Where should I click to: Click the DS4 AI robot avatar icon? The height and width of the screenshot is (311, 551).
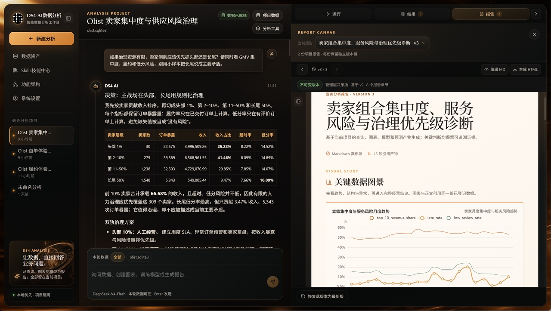pyautogui.click(x=95, y=86)
